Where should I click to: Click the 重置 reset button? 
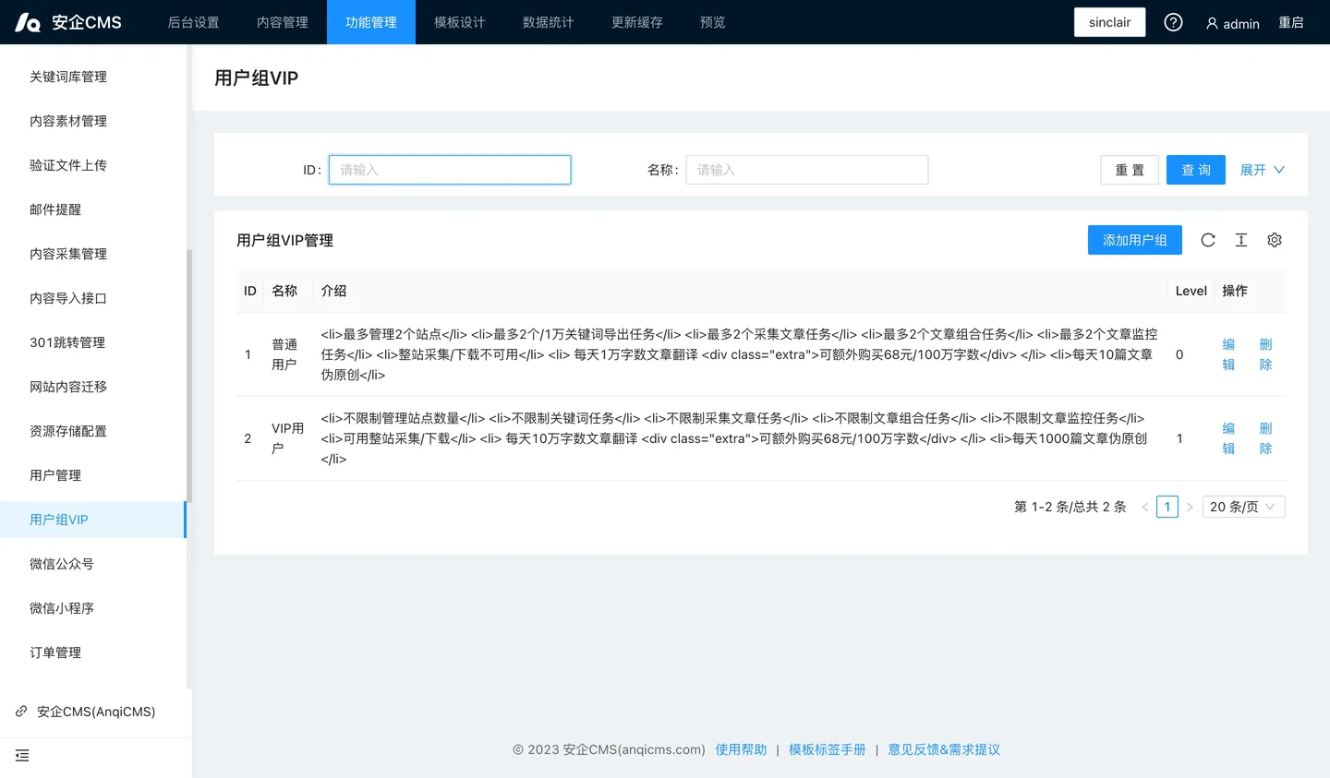(1130, 170)
